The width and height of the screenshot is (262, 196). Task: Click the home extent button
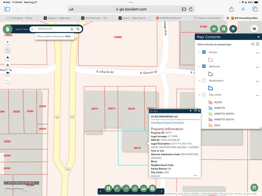pos(8,57)
